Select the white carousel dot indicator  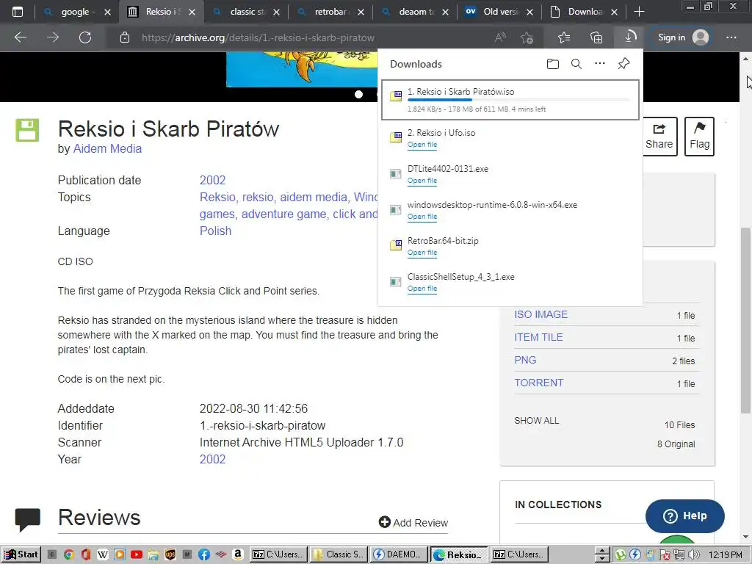click(x=358, y=95)
